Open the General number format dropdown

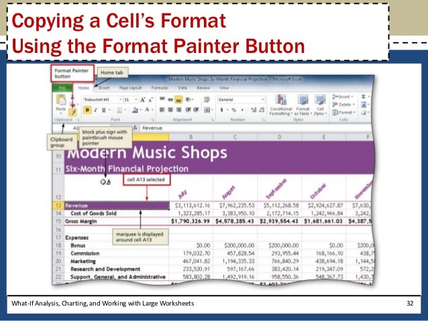(x=262, y=100)
